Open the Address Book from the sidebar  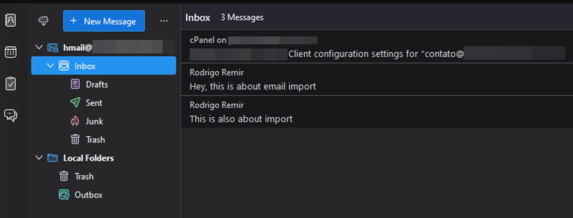(x=10, y=20)
